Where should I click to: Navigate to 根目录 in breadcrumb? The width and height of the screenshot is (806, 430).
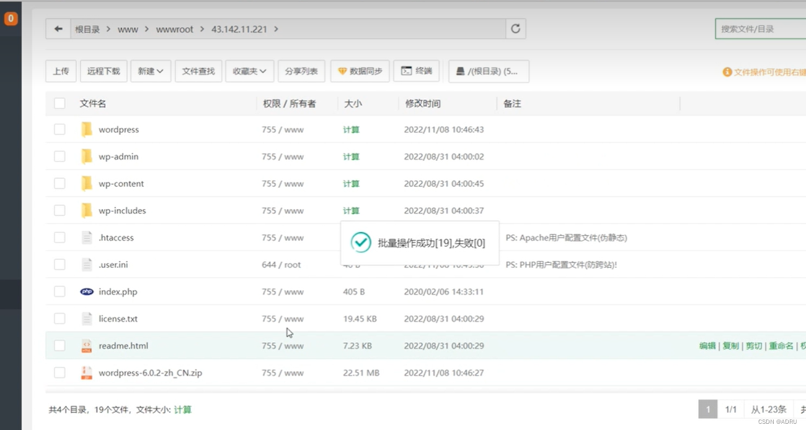[x=87, y=29]
